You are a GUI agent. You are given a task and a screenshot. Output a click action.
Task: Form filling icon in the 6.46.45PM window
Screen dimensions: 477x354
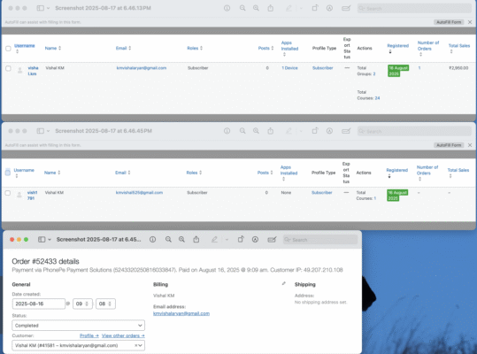[x=346, y=131]
